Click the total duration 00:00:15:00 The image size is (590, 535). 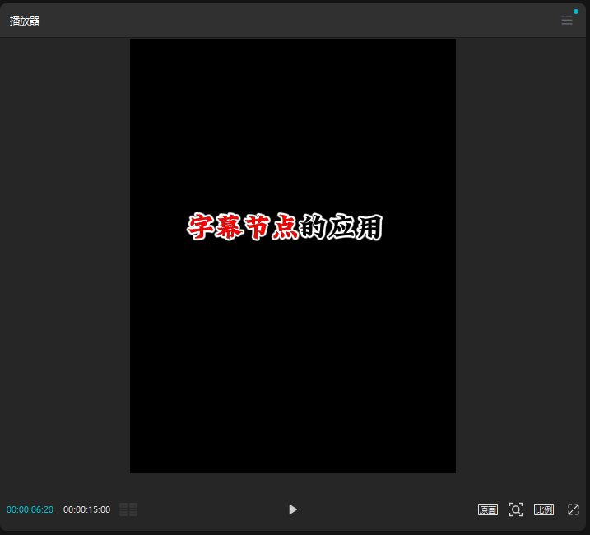click(x=86, y=509)
